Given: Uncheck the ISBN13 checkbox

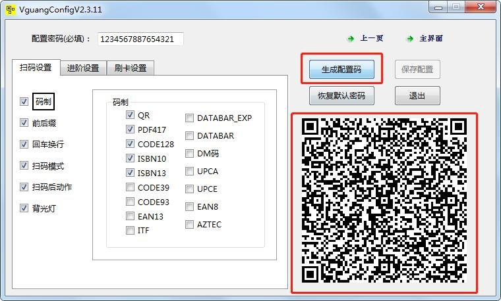Looking at the screenshot, I should (130, 173).
